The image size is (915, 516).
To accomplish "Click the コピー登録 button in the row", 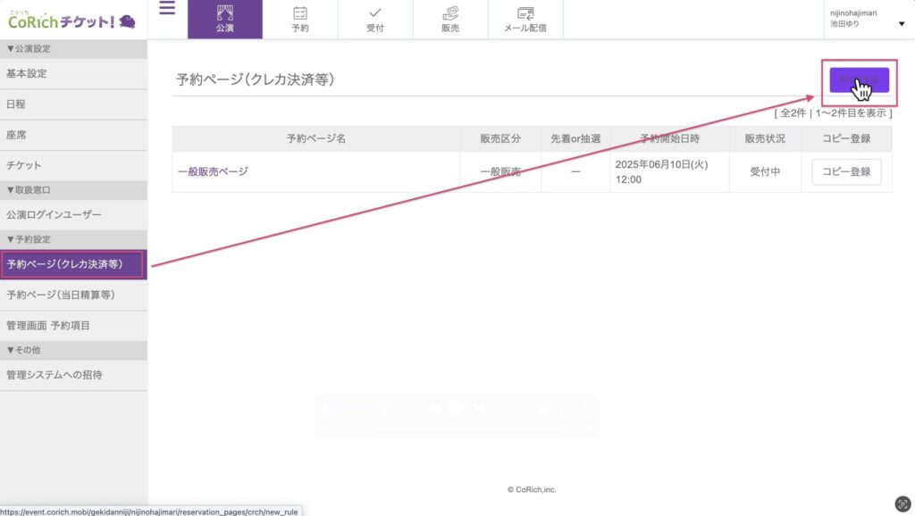I will click(x=845, y=172).
